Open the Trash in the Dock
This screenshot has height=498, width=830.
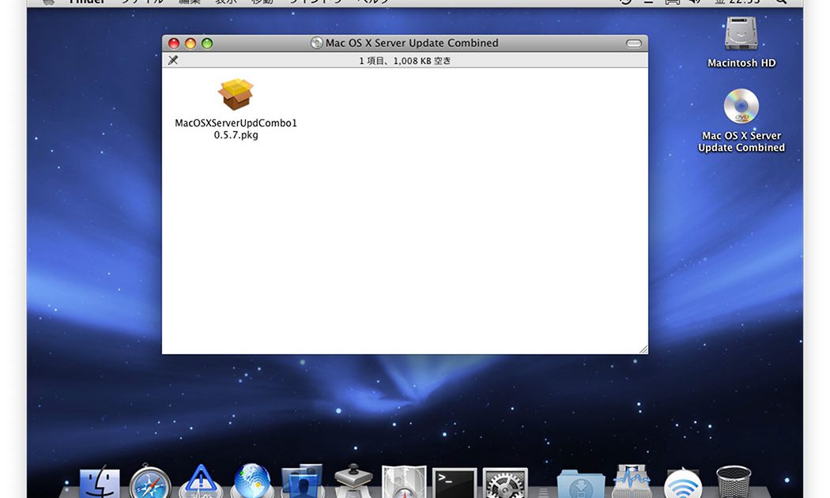pos(734,482)
